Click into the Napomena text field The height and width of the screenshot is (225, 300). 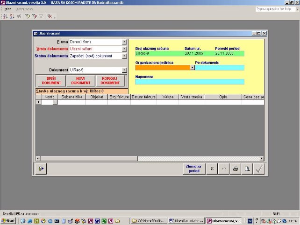(x=189, y=82)
